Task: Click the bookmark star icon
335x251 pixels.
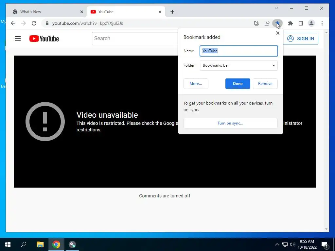Action: click(277, 23)
